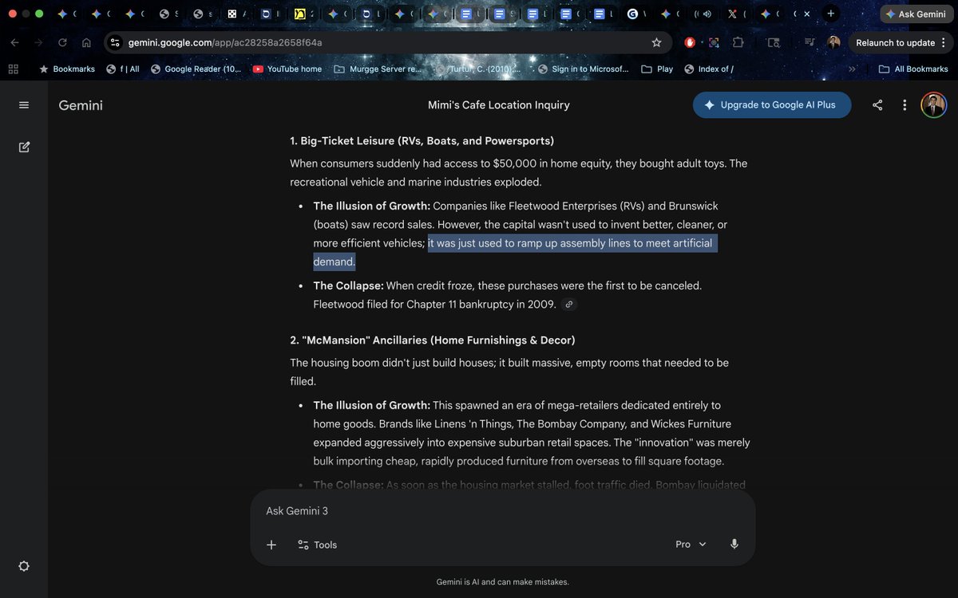Show hidden bookmarks with the double chevron
Screen dimensions: 958x598
(852, 69)
